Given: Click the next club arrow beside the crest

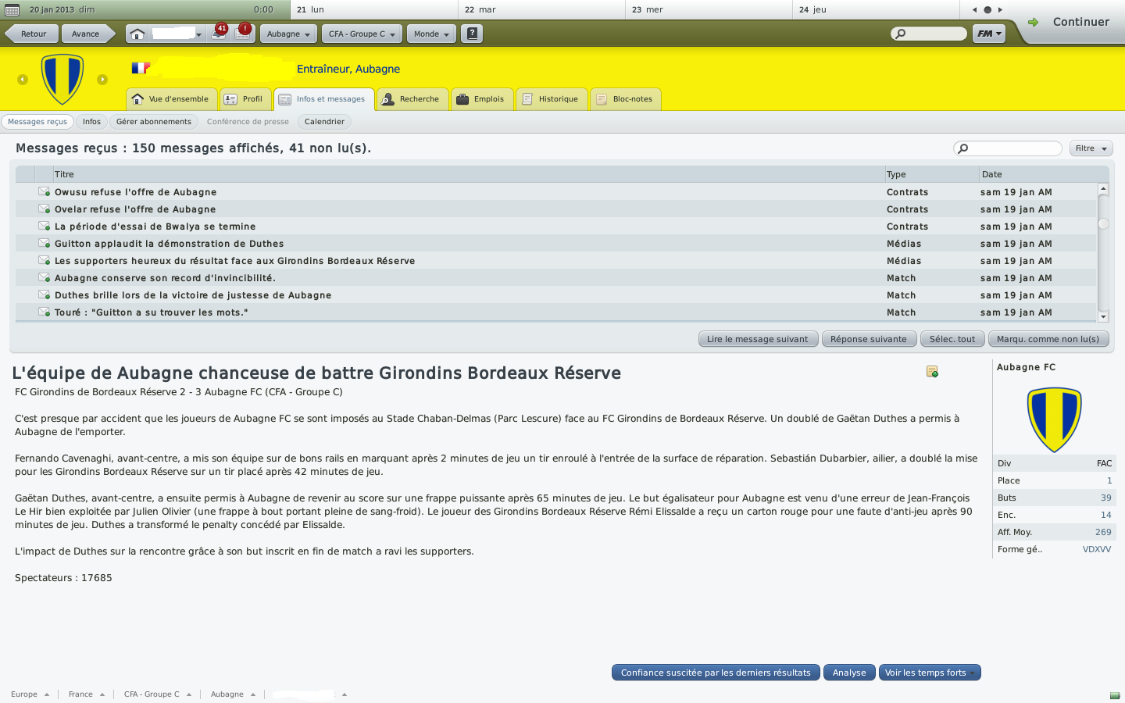Looking at the screenshot, I should point(102,80).
